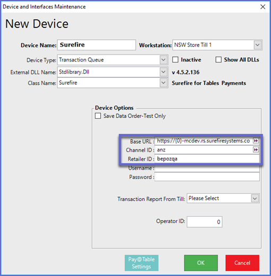The height and width of the screenshot is (276, 271).
Task: Enable Show All DLLs checkbox
Action: 218,60
